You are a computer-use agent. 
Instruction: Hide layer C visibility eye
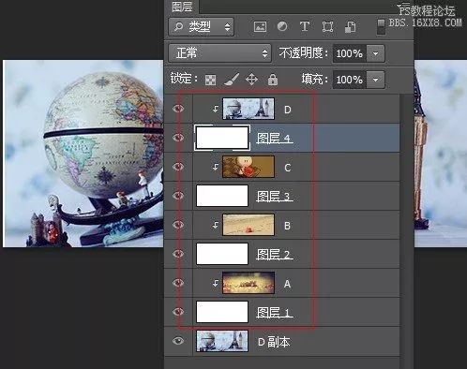[x=178, y=167]
